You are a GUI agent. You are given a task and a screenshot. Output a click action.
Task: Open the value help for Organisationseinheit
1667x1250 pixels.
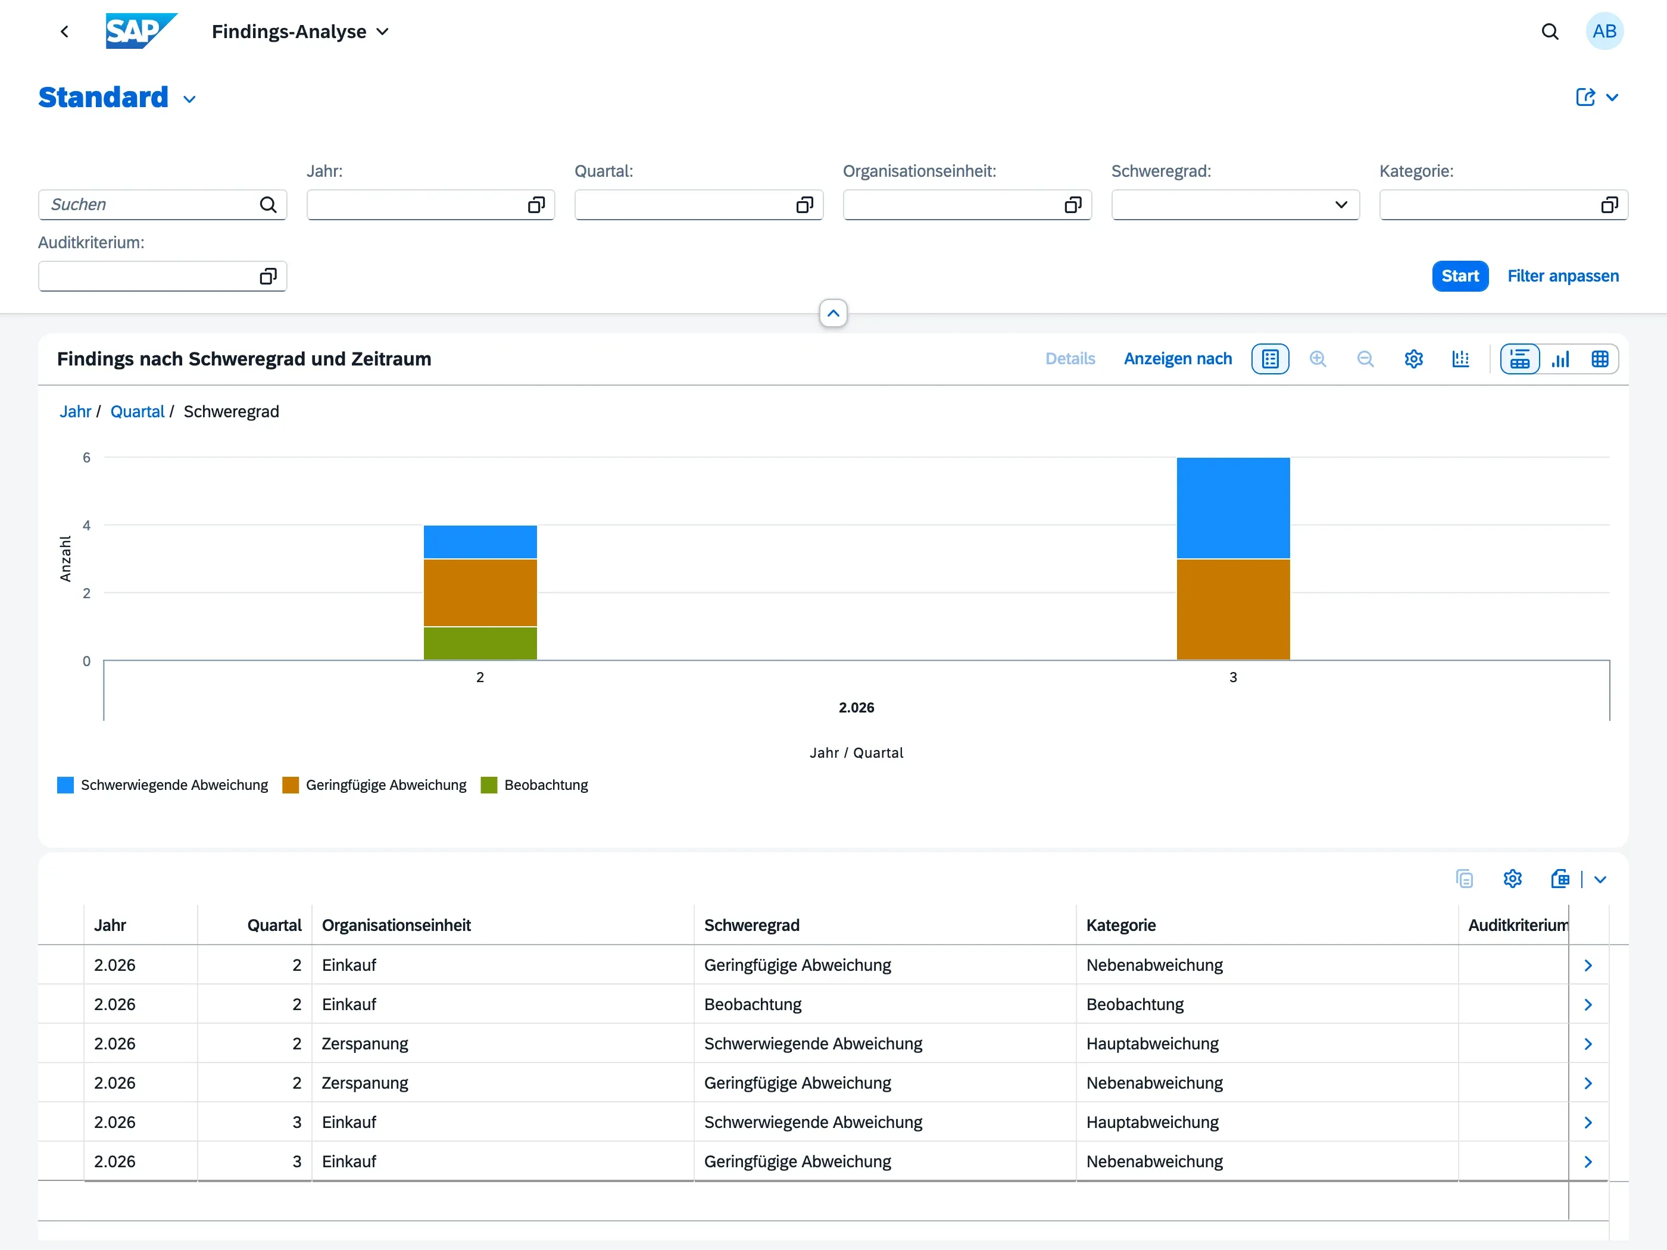coord(1072,205)
